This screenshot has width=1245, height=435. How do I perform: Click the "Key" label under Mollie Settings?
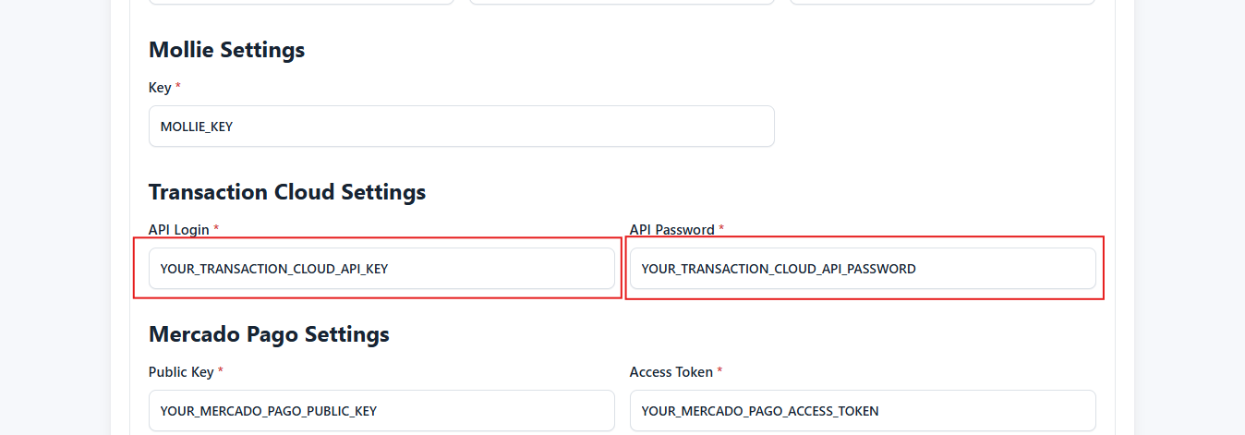pos(159,87)
